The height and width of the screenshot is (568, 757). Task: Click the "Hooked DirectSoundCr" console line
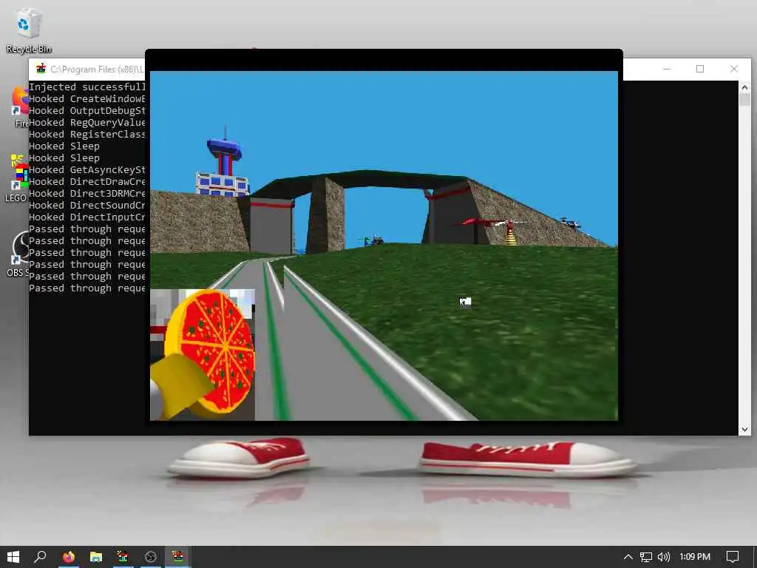click(x=87, y=206)
